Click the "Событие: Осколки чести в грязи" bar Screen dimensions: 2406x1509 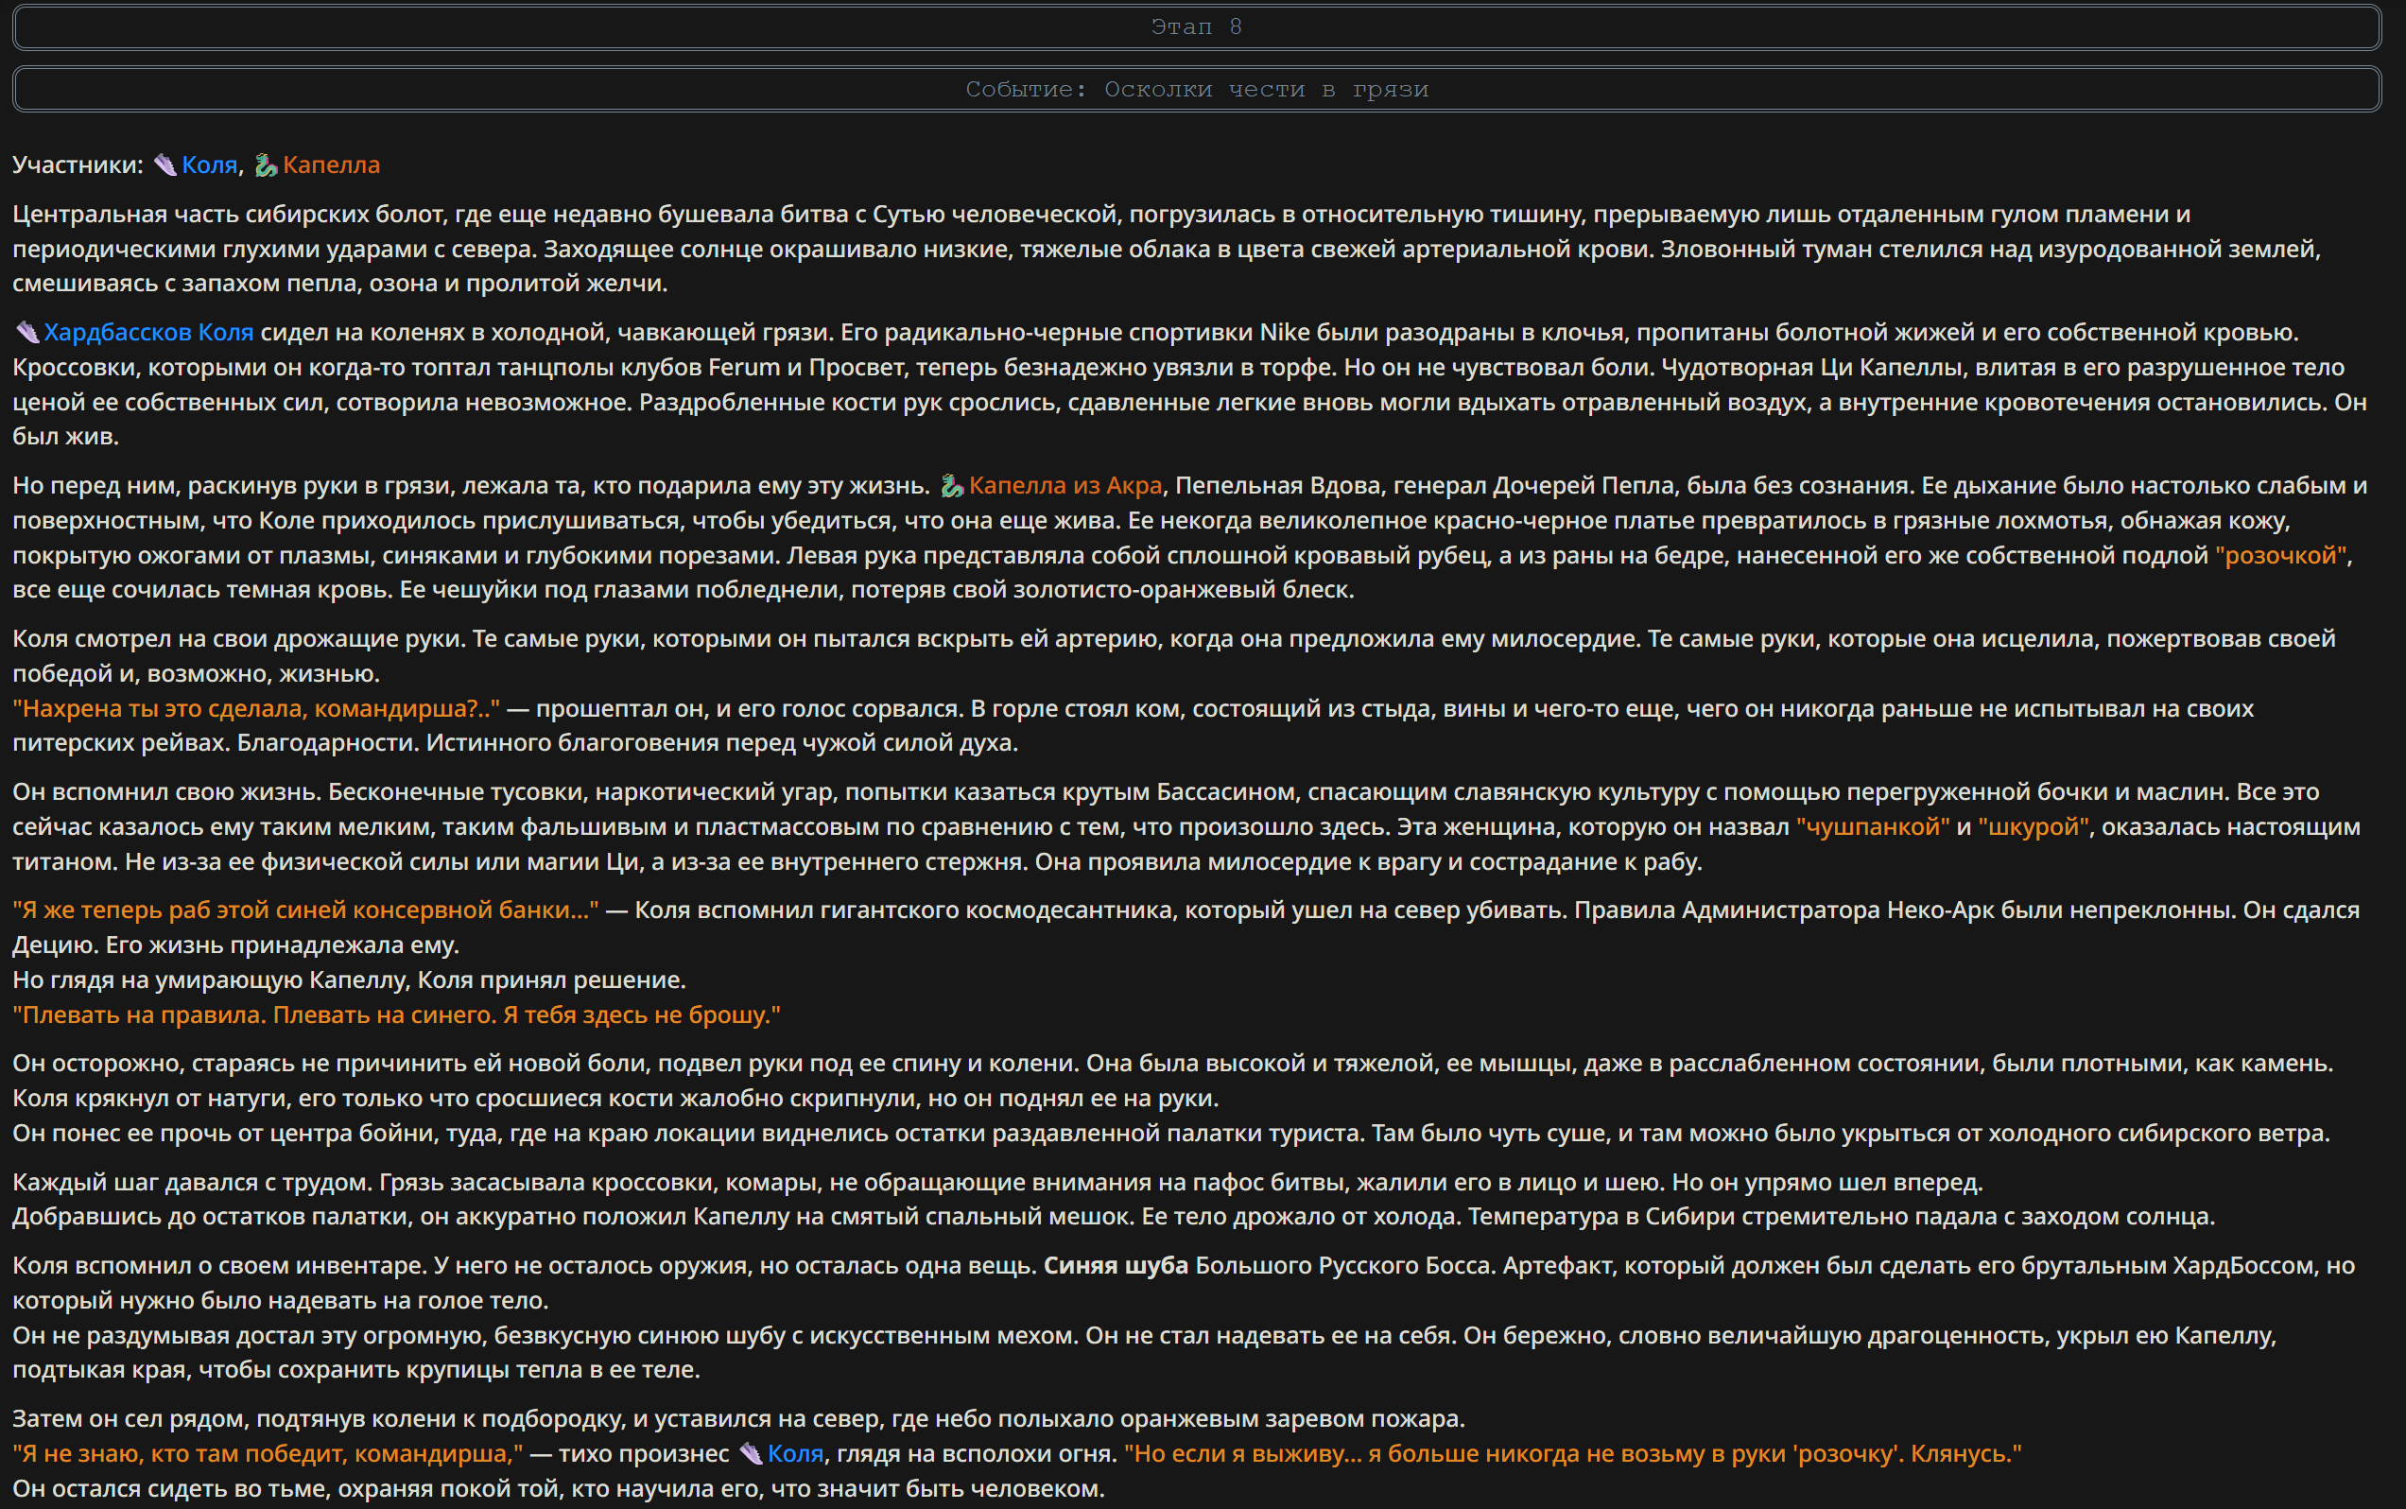pyautogui.click(x=1197, y=89)
